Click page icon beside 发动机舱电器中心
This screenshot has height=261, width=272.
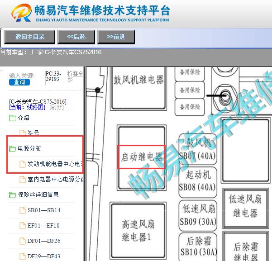pos(22,164)
